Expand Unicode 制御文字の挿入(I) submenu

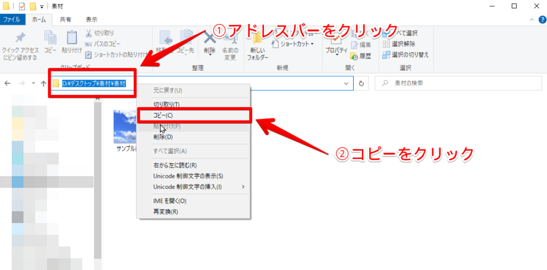click(x=193, y=187)
